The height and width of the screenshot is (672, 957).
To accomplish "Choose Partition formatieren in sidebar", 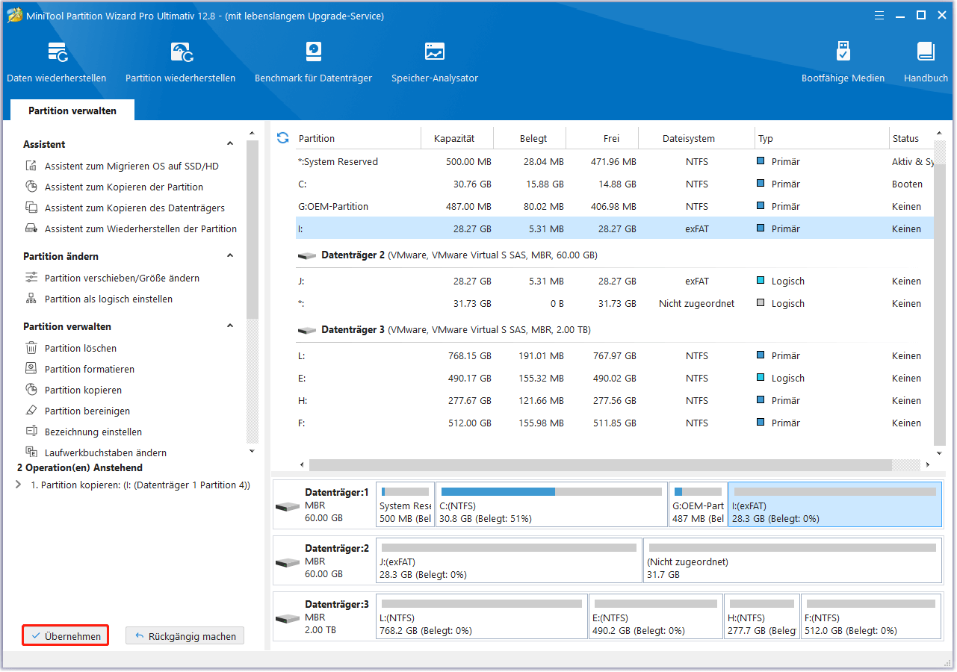I will (90, 370).
